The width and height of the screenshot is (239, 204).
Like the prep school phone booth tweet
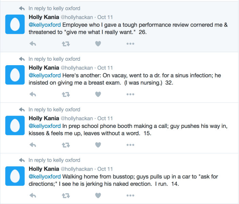[98, 145]
